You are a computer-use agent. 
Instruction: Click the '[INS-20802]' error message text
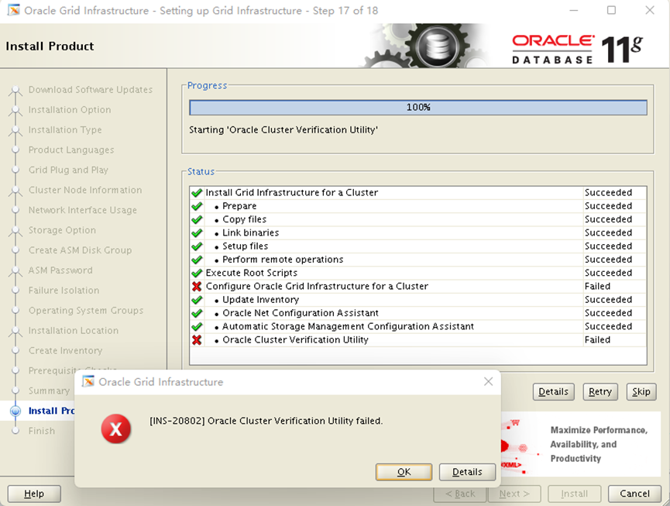pos(266,421)
